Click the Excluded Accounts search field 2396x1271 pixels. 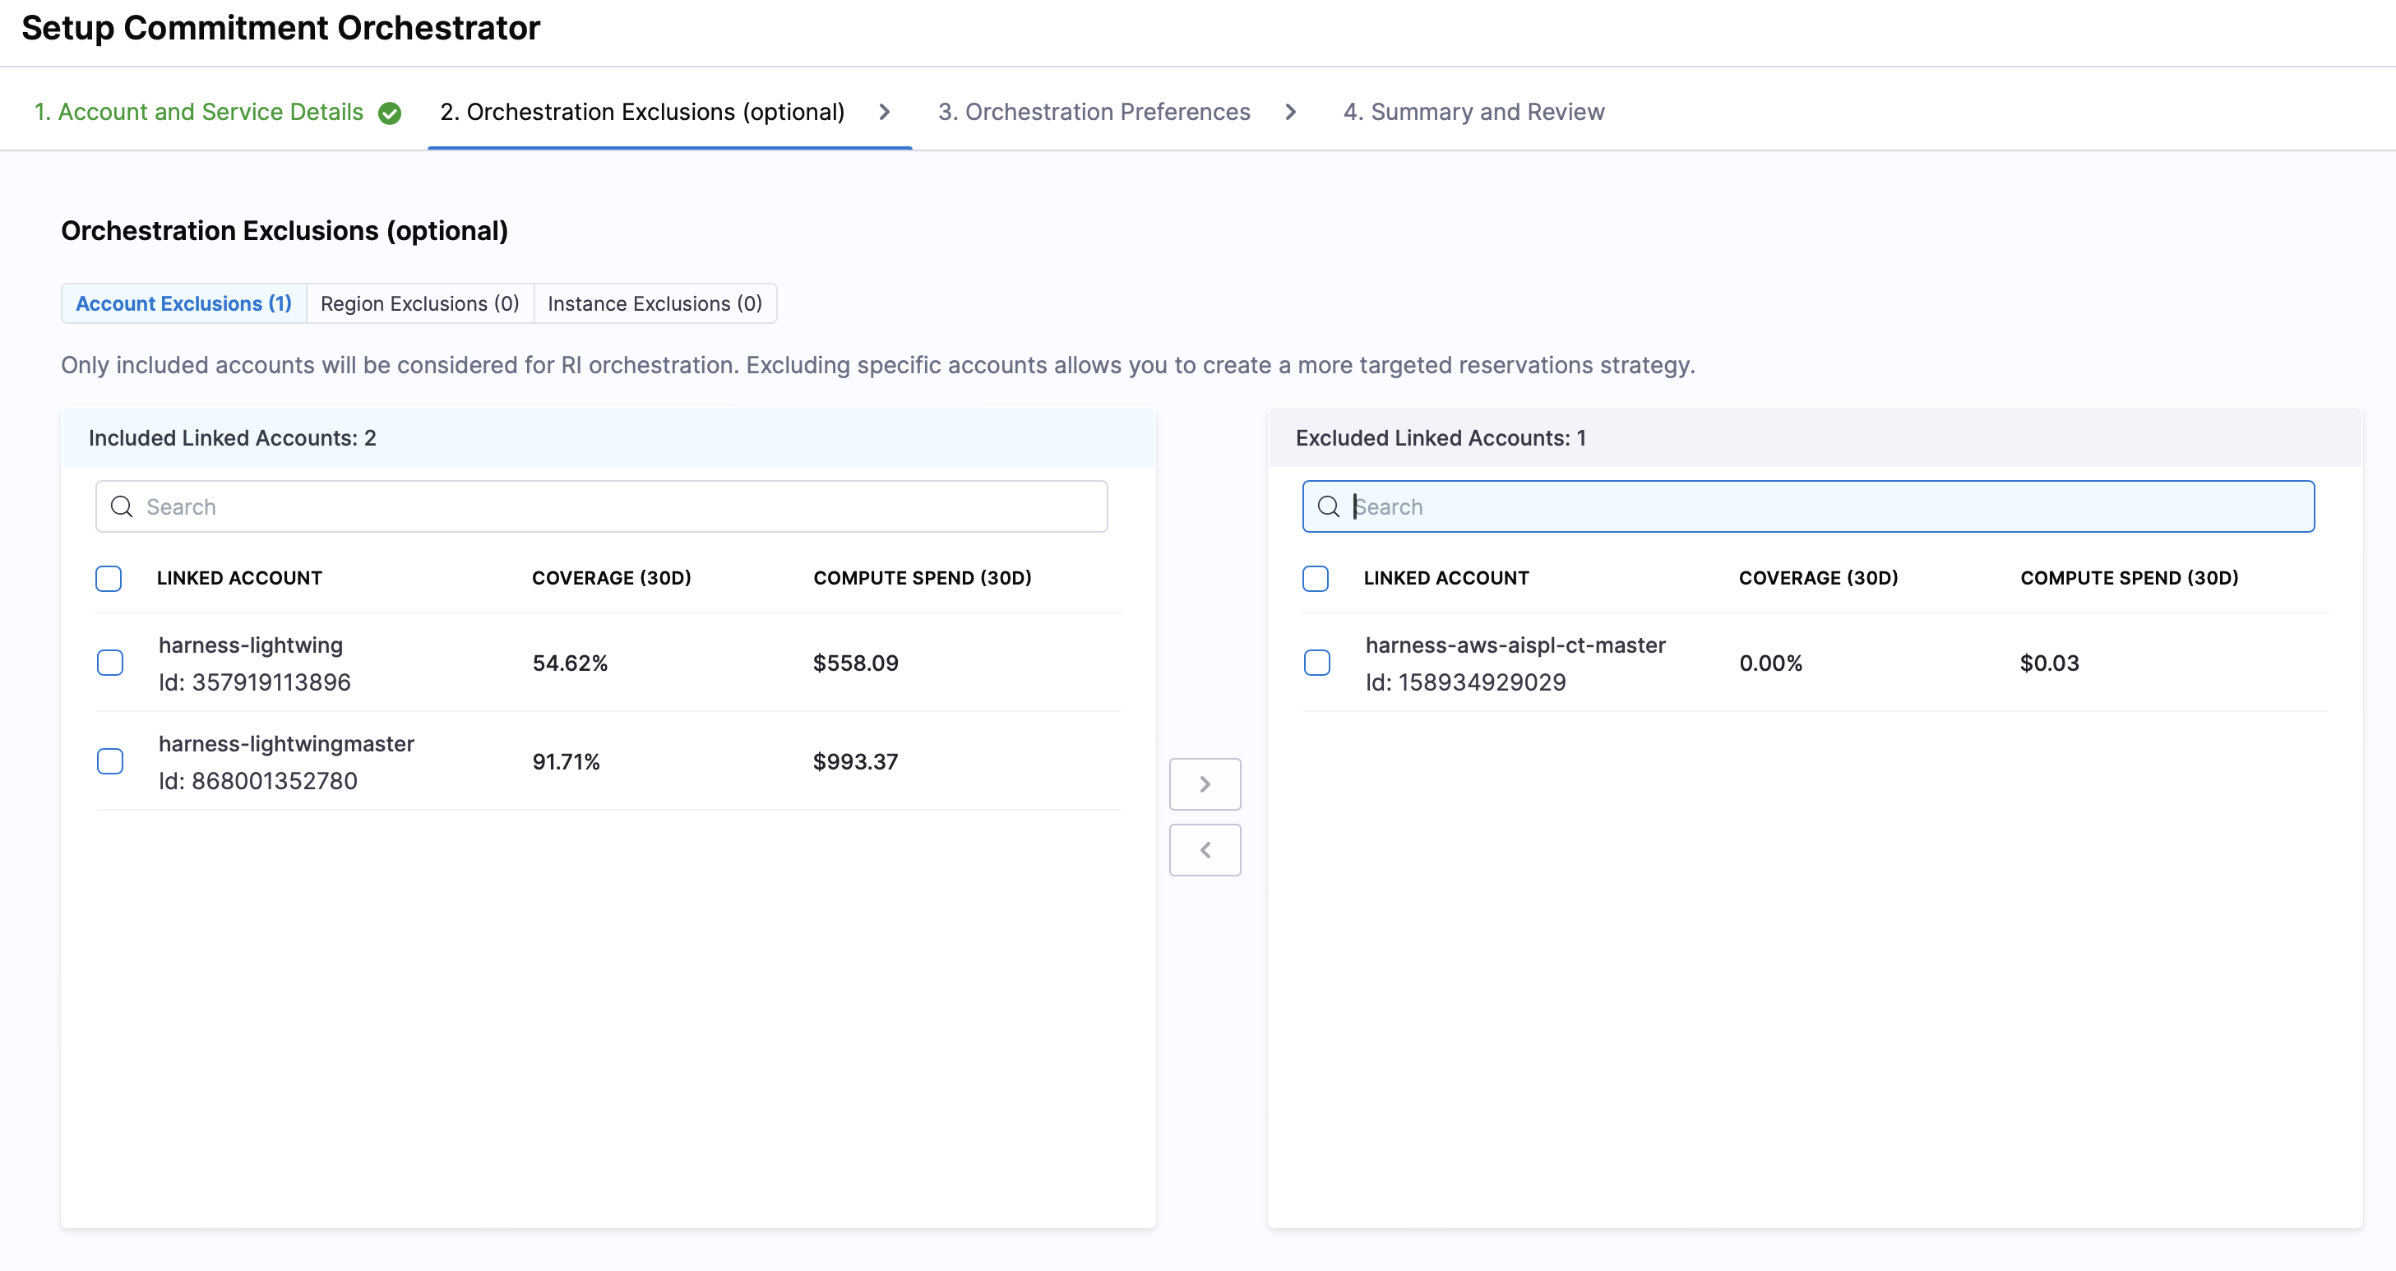pos(1823,506)
